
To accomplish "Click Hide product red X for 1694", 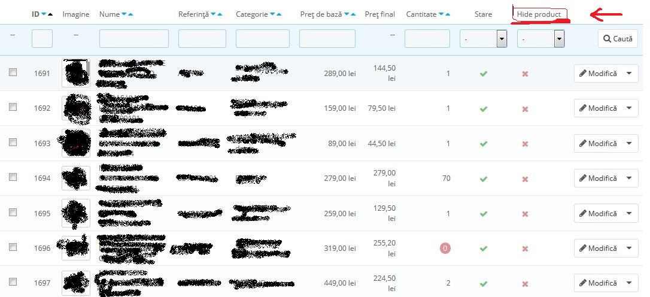I will [x=525, y=179].
